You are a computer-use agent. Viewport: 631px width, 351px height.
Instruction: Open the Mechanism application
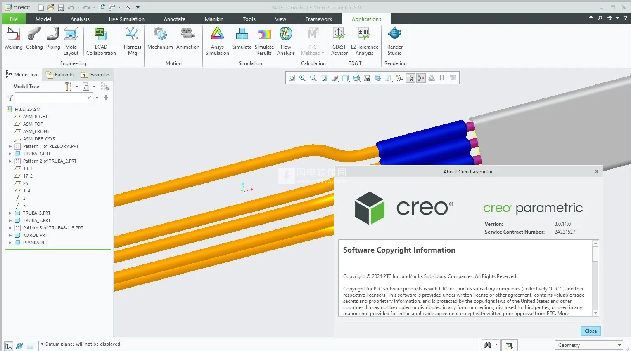click(x=160, y=38)
